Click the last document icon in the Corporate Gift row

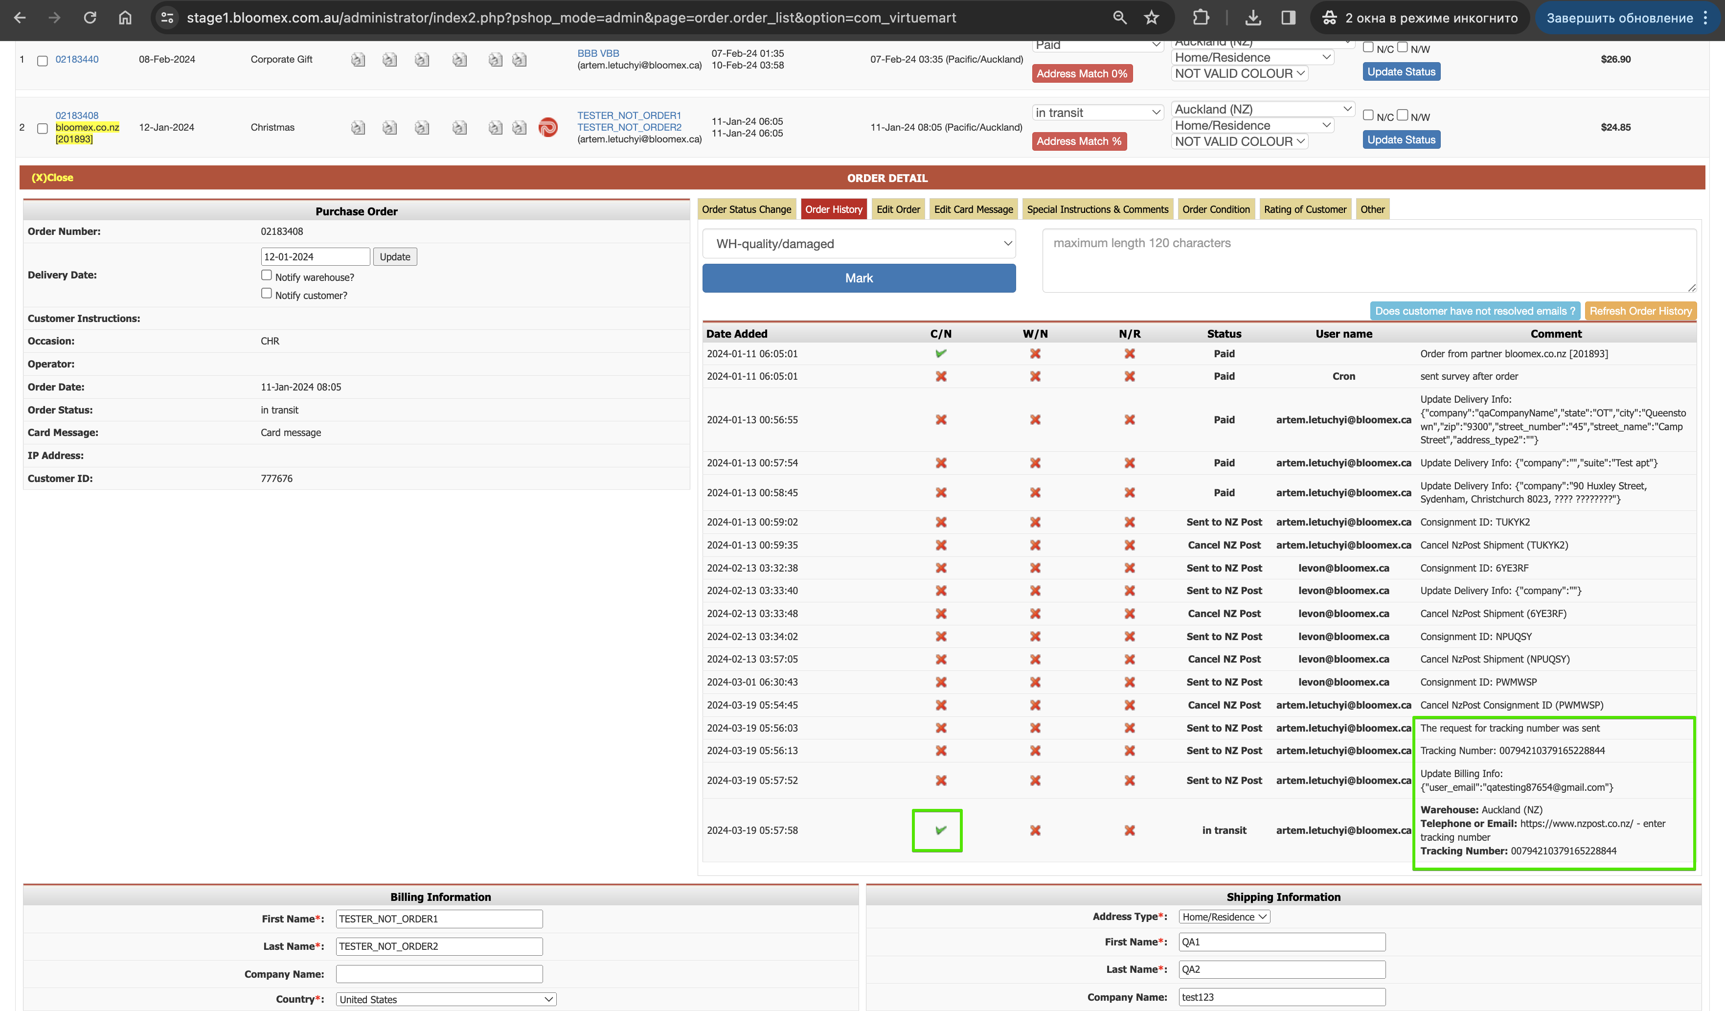[520, 60]
